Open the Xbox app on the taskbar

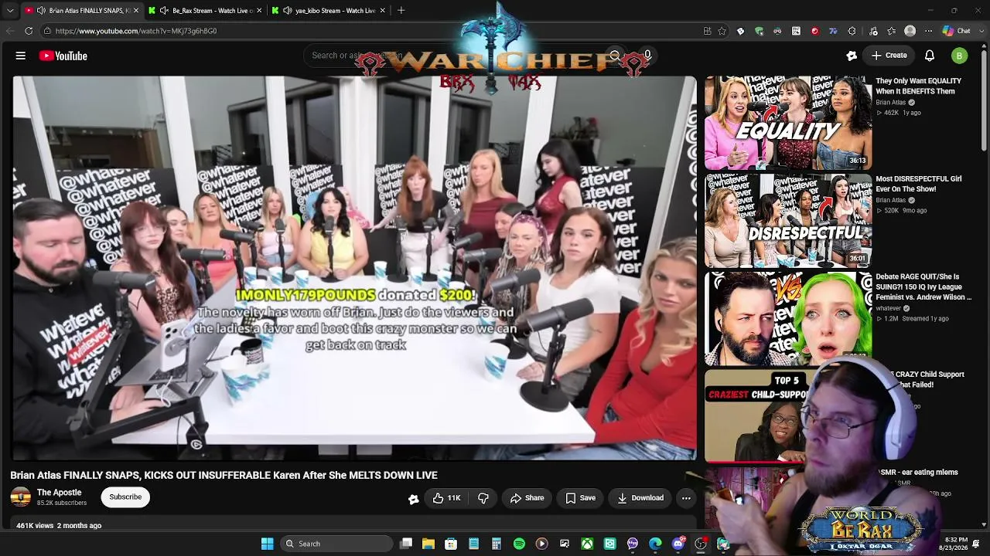point(587,544)
